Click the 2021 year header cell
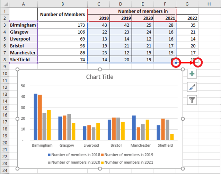The image size is (221, 174). coord(165,18)
